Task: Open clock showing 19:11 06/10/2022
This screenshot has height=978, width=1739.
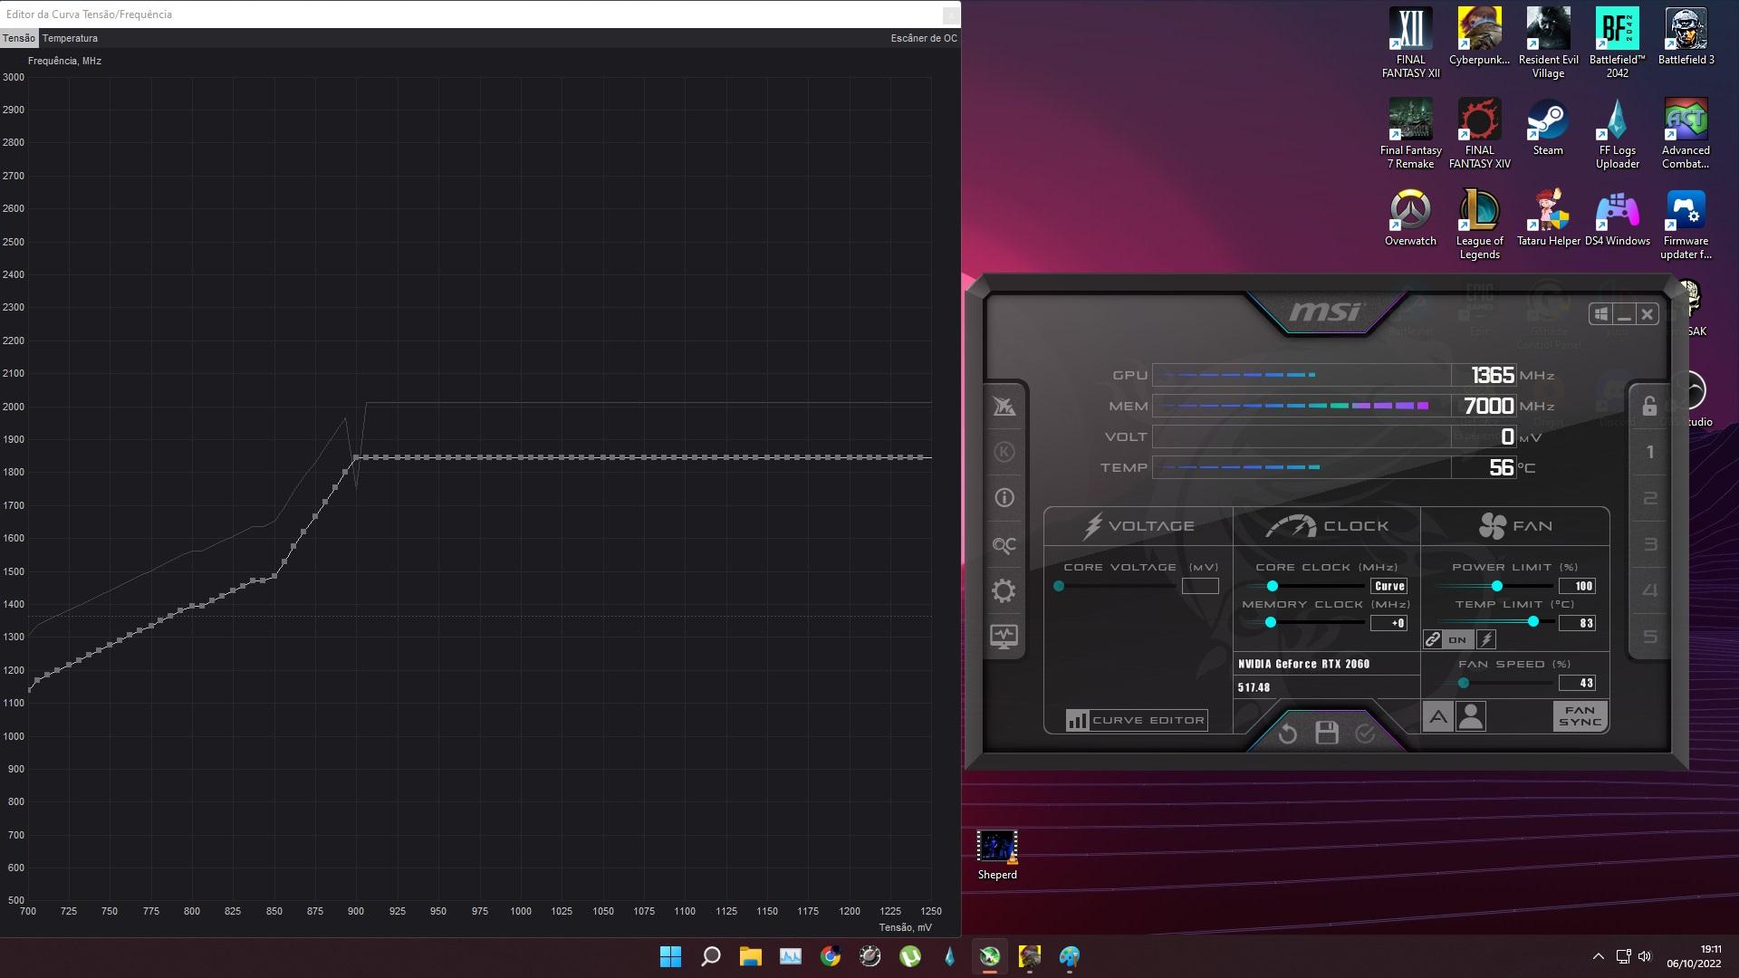Action: tap(1694, 956)
